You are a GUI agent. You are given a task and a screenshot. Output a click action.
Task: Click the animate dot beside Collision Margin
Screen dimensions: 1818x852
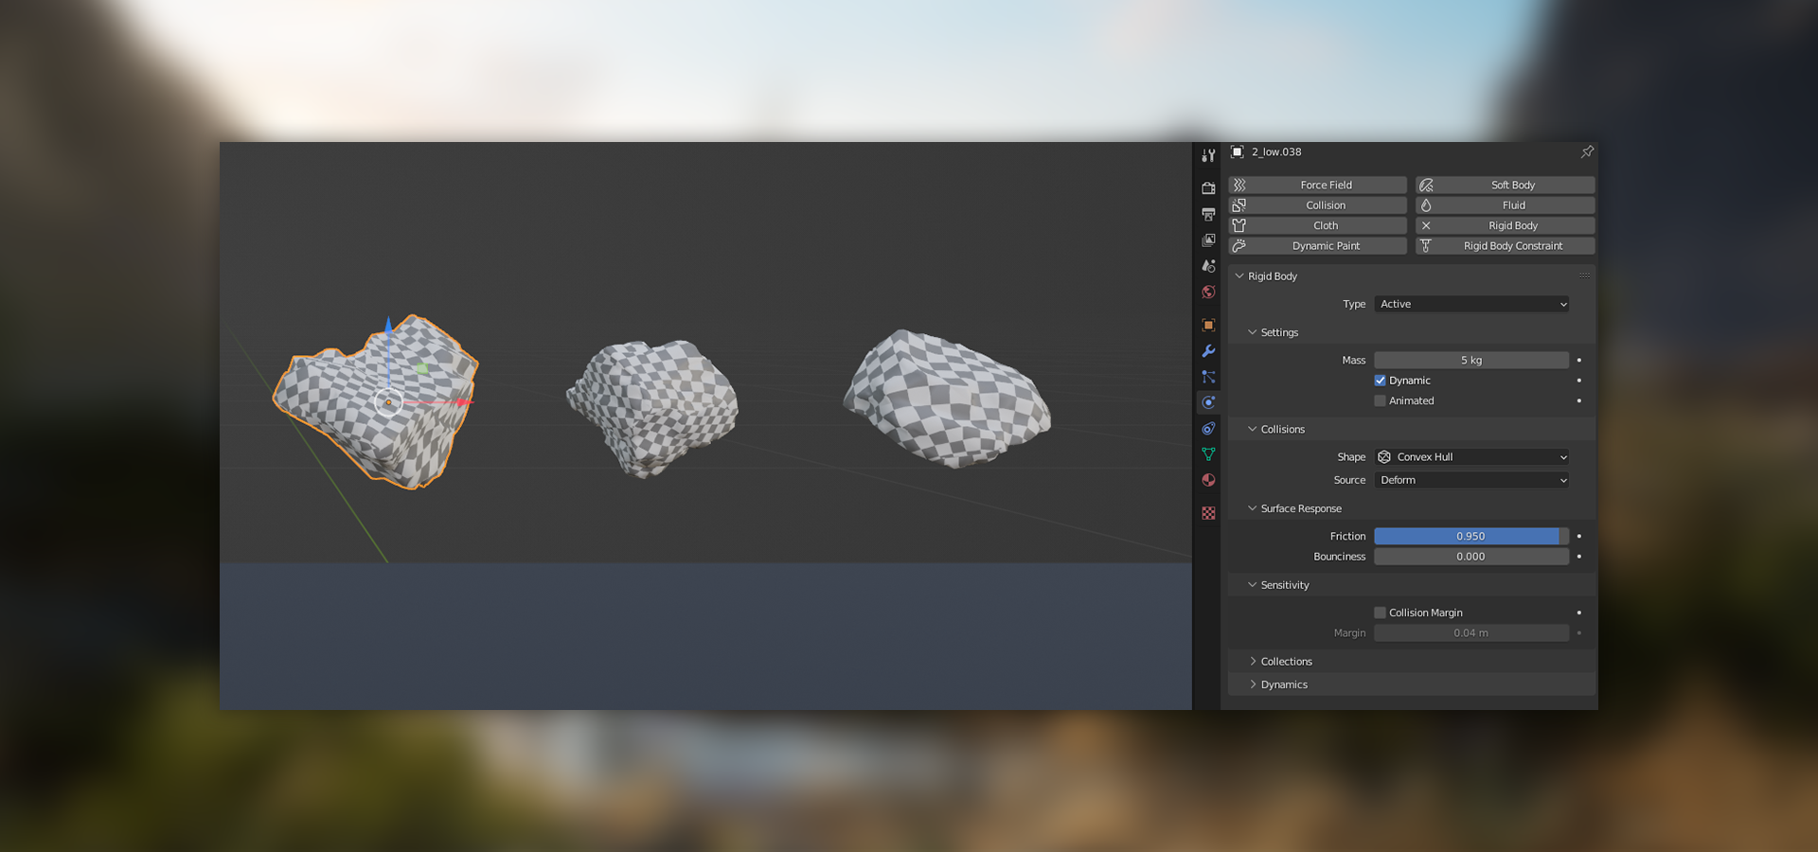(x=1579, y=613)
